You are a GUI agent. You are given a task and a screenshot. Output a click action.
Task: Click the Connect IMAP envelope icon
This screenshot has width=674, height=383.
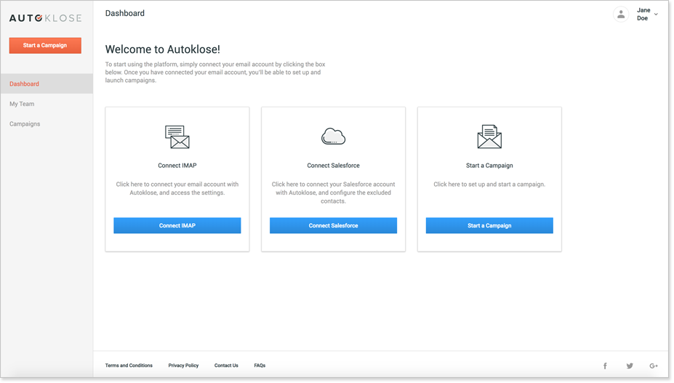pyautogui.click(x=177, y=137)
